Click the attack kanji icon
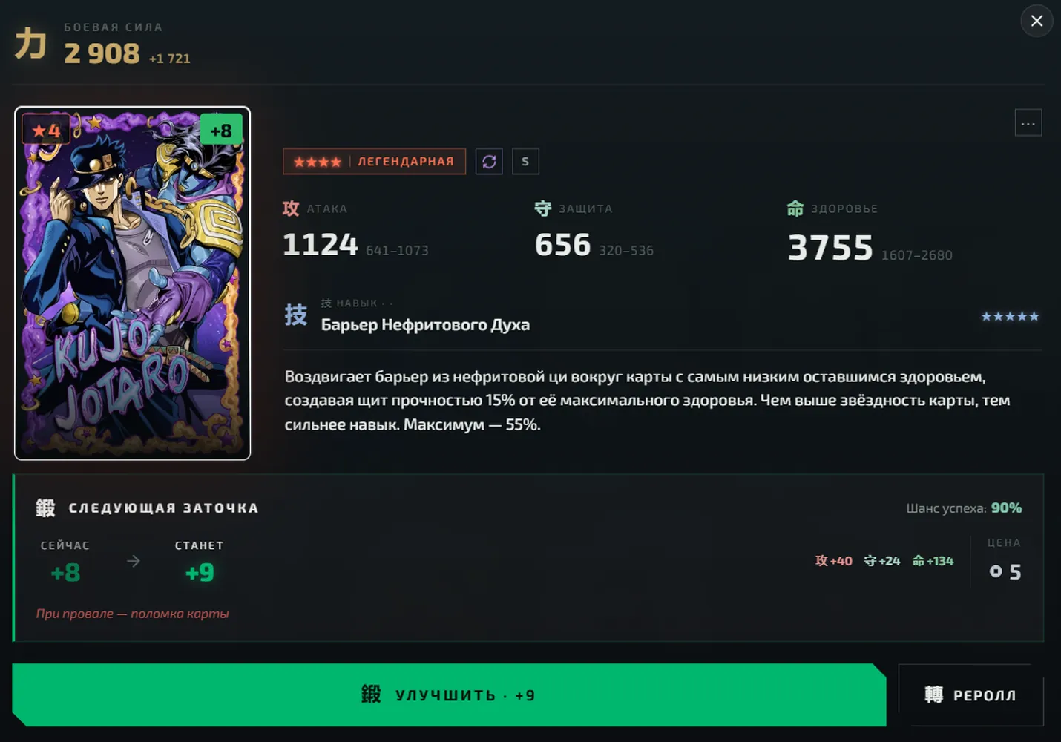The height and width of the screenshot is (742, 1061). 291,209
